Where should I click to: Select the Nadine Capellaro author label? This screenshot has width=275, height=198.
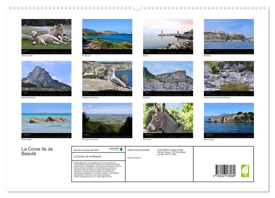click(134, 158)
